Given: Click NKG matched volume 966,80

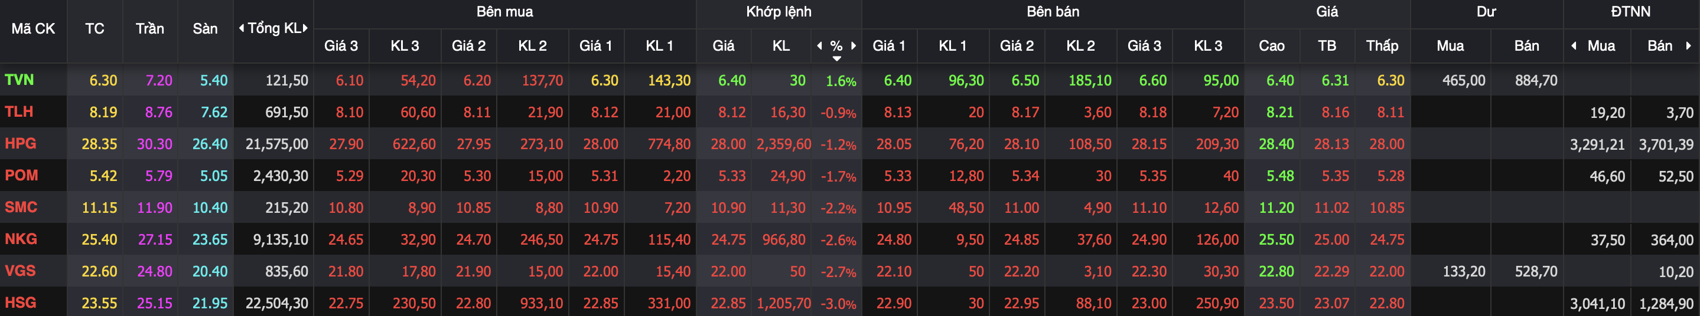Looking at the screenshot, I should [784, 239].
